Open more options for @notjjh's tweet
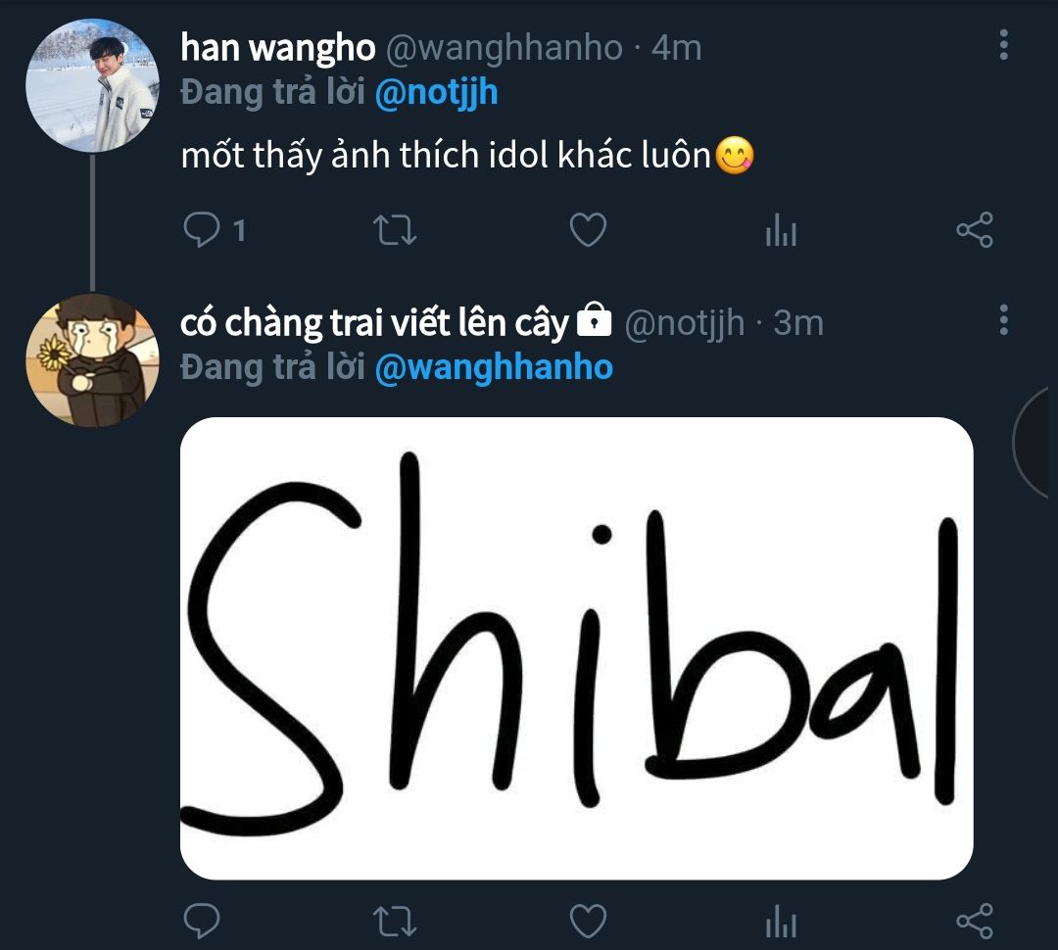The image size is (1058, 950). [1004, 320]
